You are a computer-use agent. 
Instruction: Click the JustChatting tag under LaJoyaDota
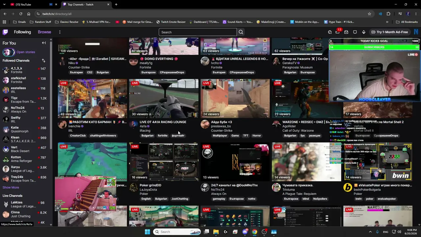[x=180, y=199]
